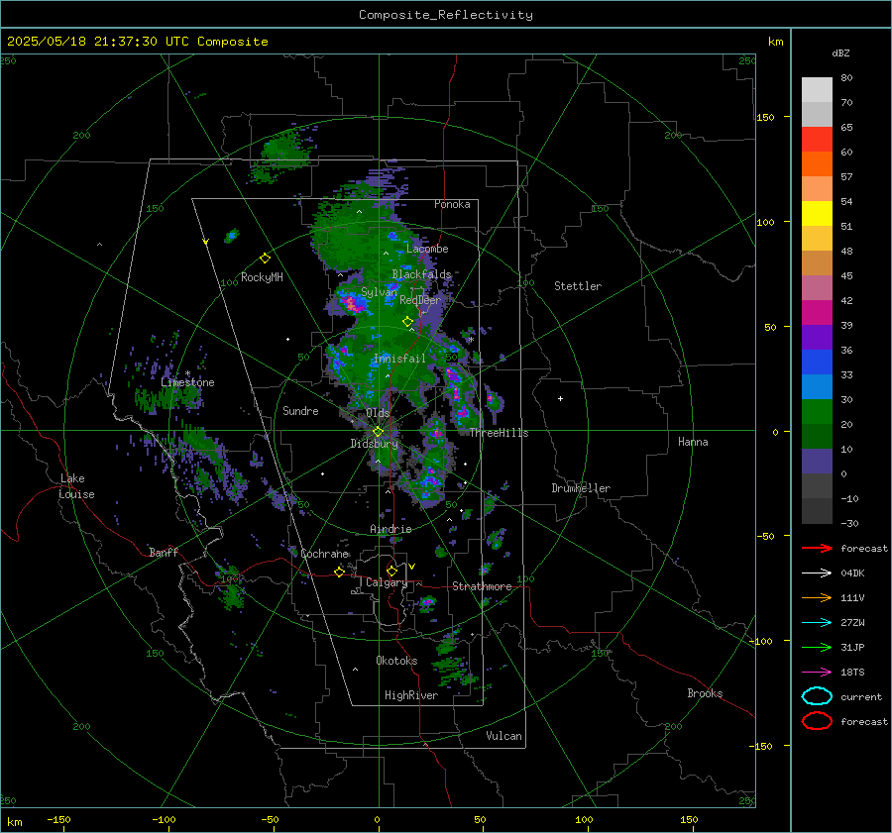Click the Hanna map label
This screenshot has width=892, height=833.
click(x=693, y=442)
